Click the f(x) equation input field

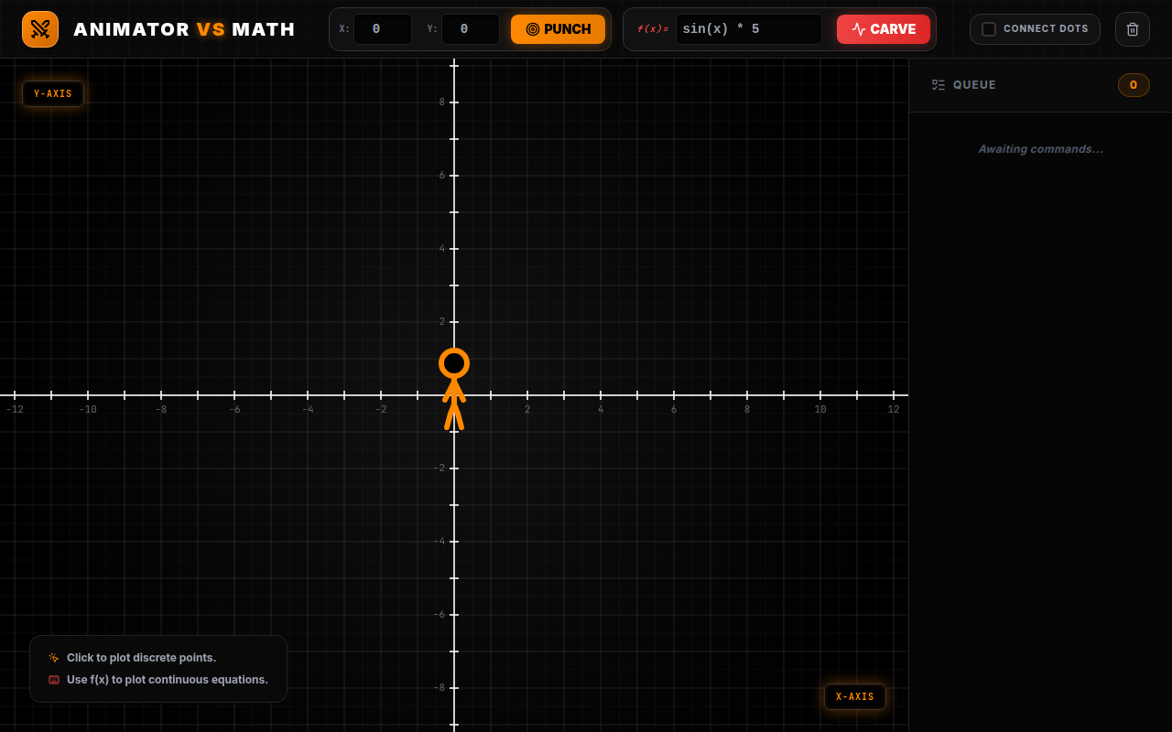[749, 29]
